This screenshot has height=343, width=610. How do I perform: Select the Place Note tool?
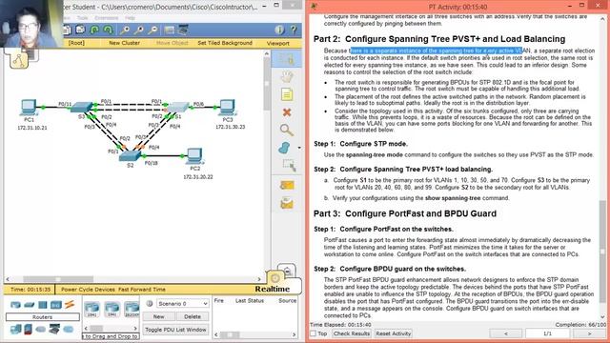tap(287, 94)
